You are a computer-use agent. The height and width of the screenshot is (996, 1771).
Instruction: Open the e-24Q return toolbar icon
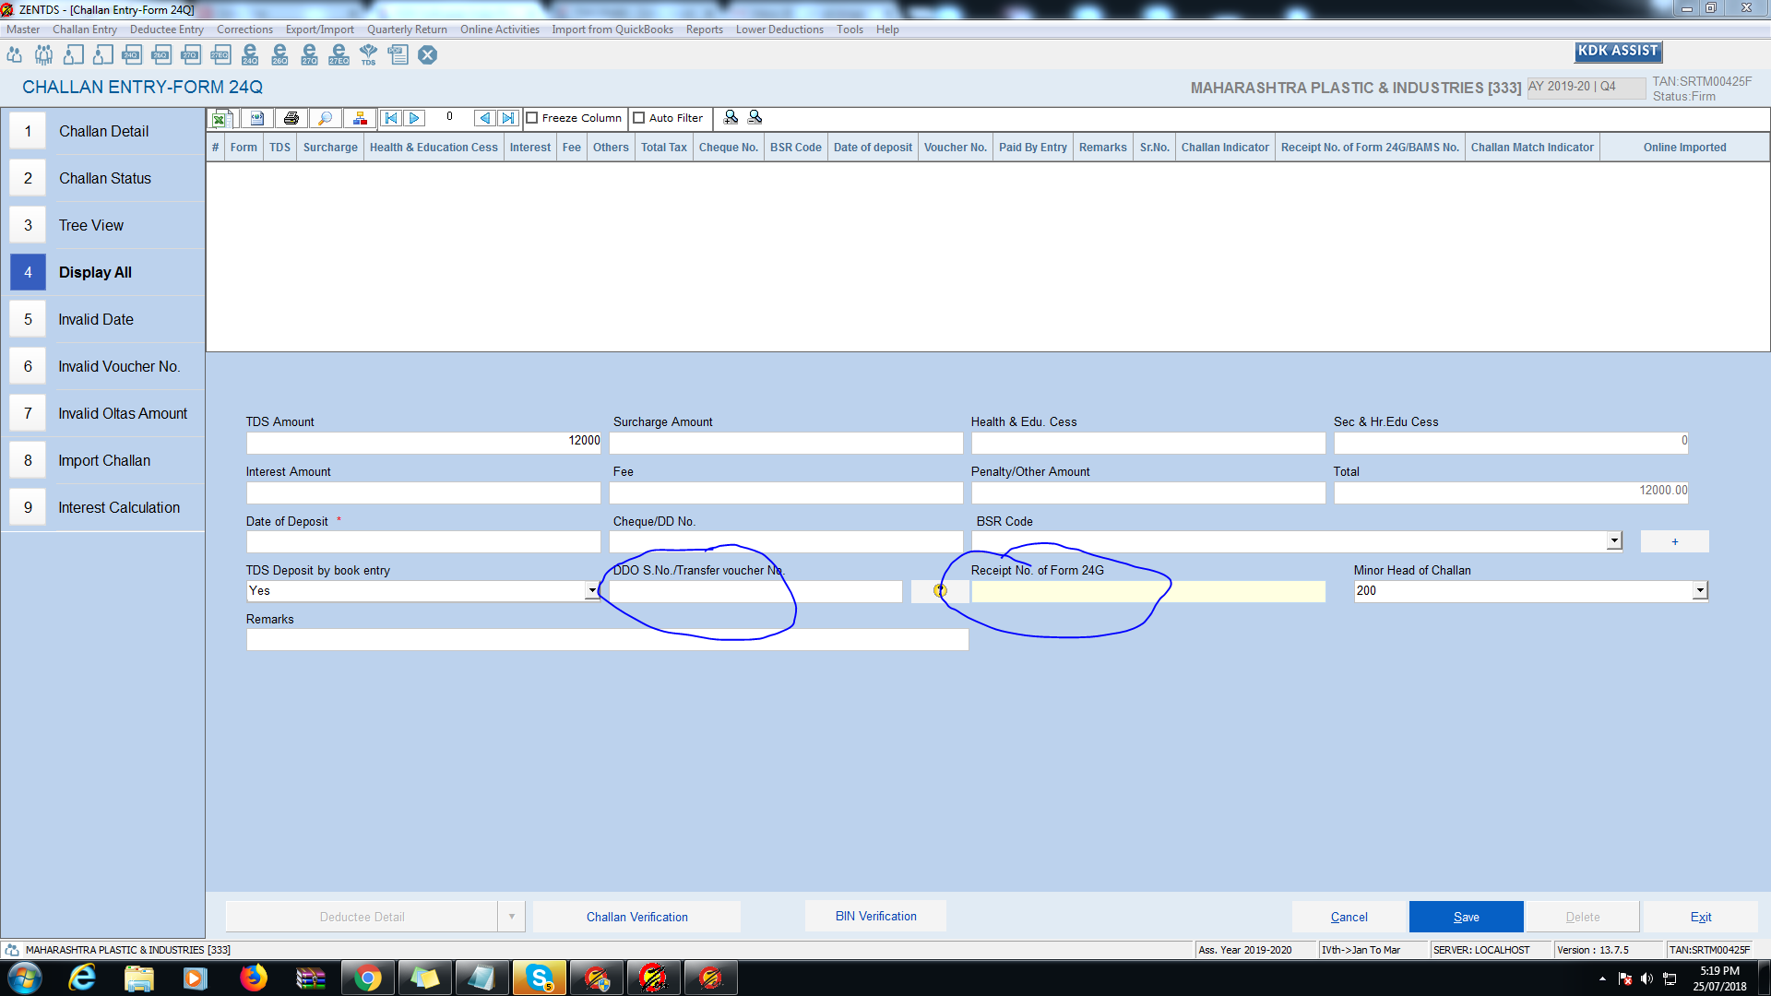(x=250, y=55)
